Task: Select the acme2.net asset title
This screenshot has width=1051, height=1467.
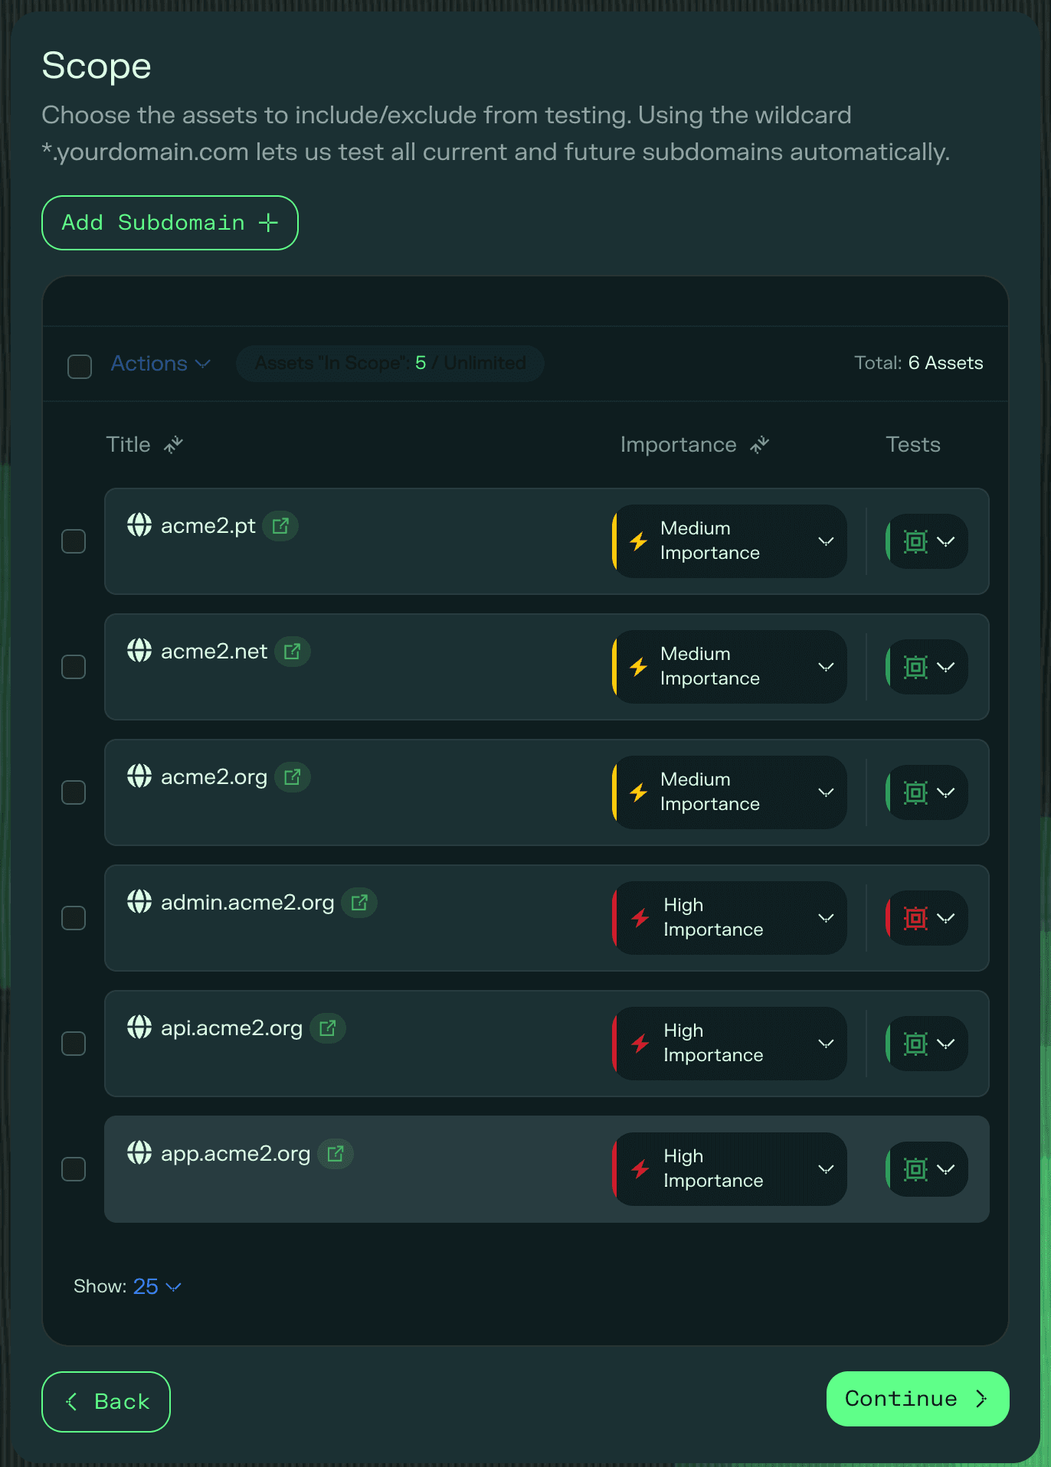Action: tap(214, 652)
